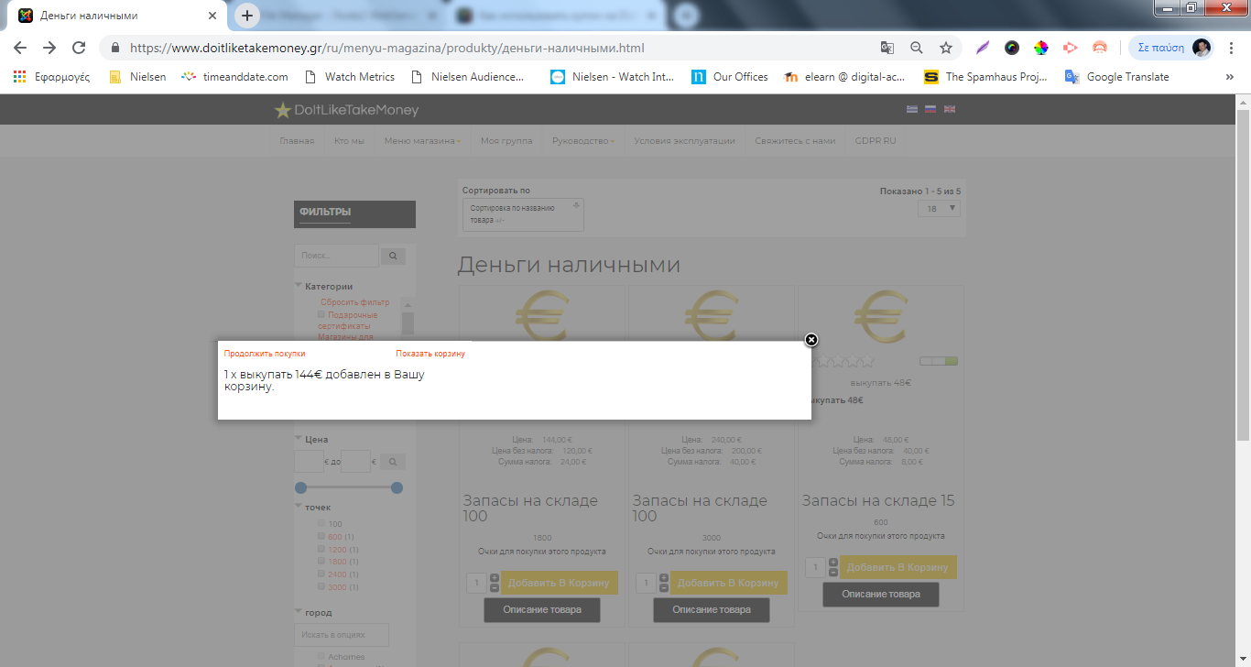Increase quantity of the 1800-point product
1251x667 pixels.
coord(495,578)
